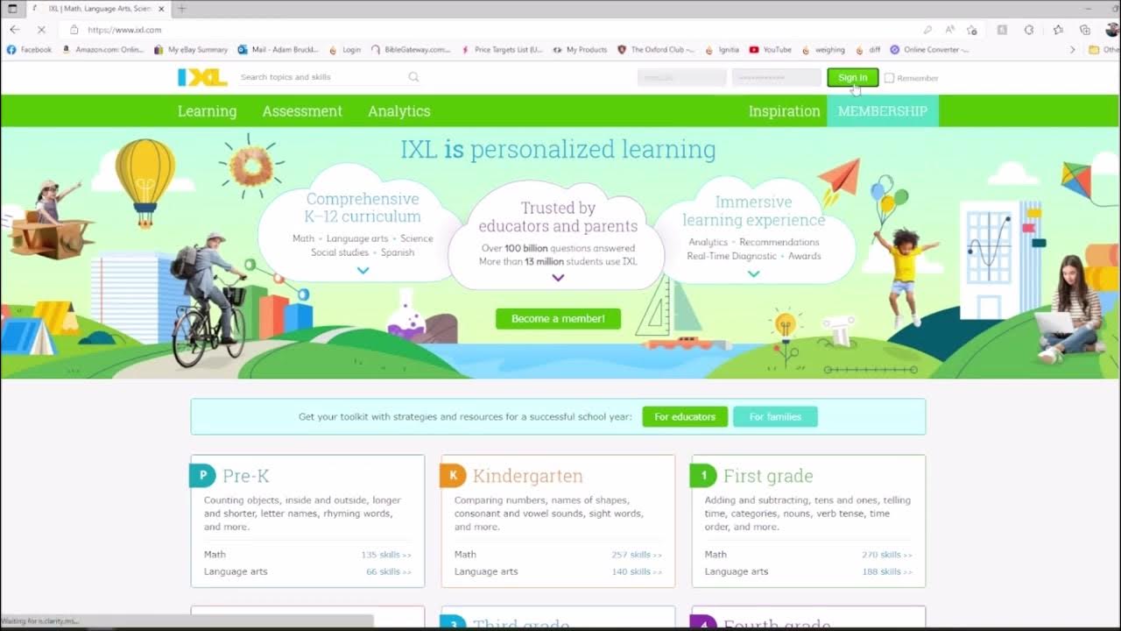The width and height of the screenshot is (1121, 631).
Task: Open First grade Language arts 188 skills
Action: tap(887, 571)
